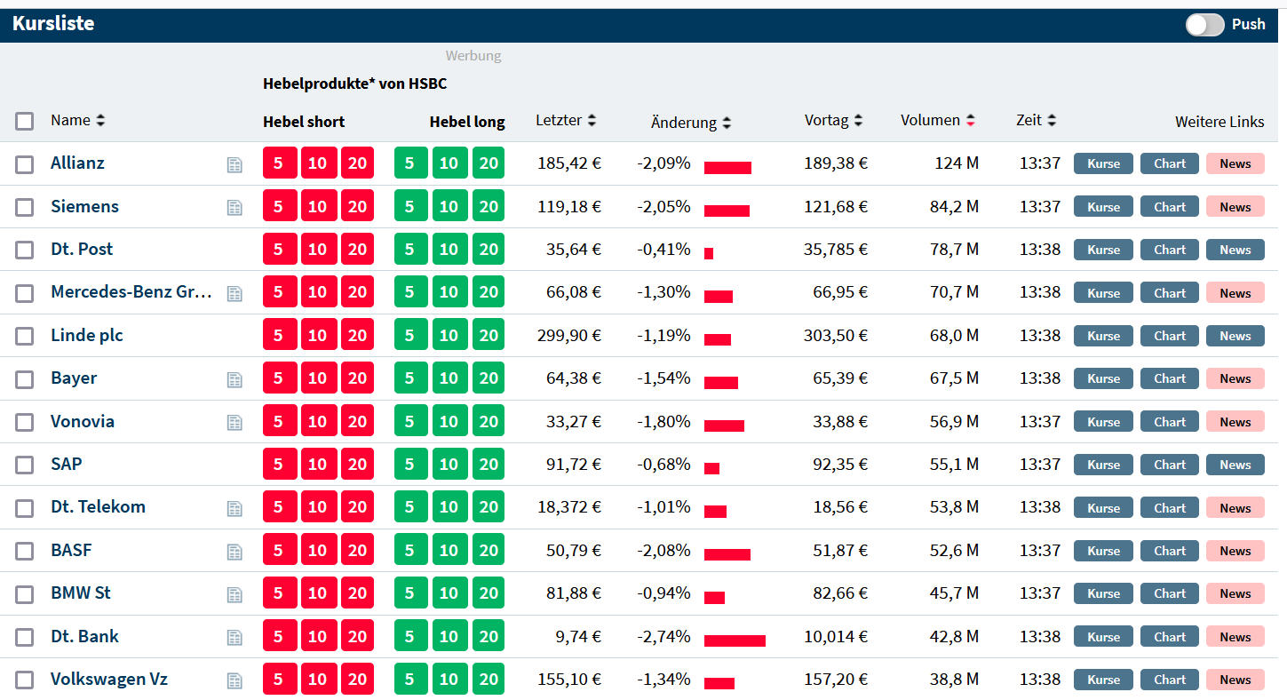
Task: Open the SAP stock link
Action: click(x=67, y=464)
